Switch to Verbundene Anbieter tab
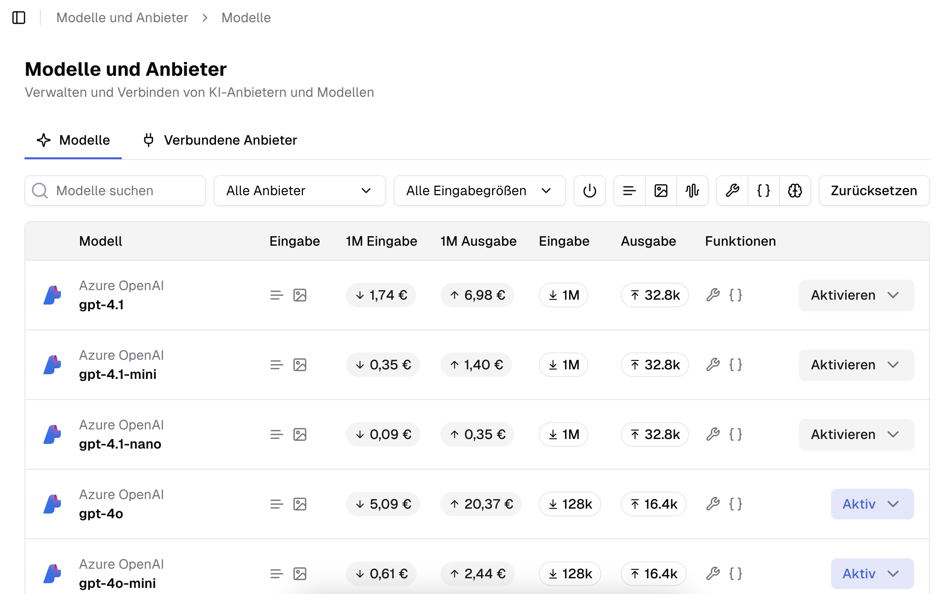Viewport: 949px width, 594px height. 220,140
